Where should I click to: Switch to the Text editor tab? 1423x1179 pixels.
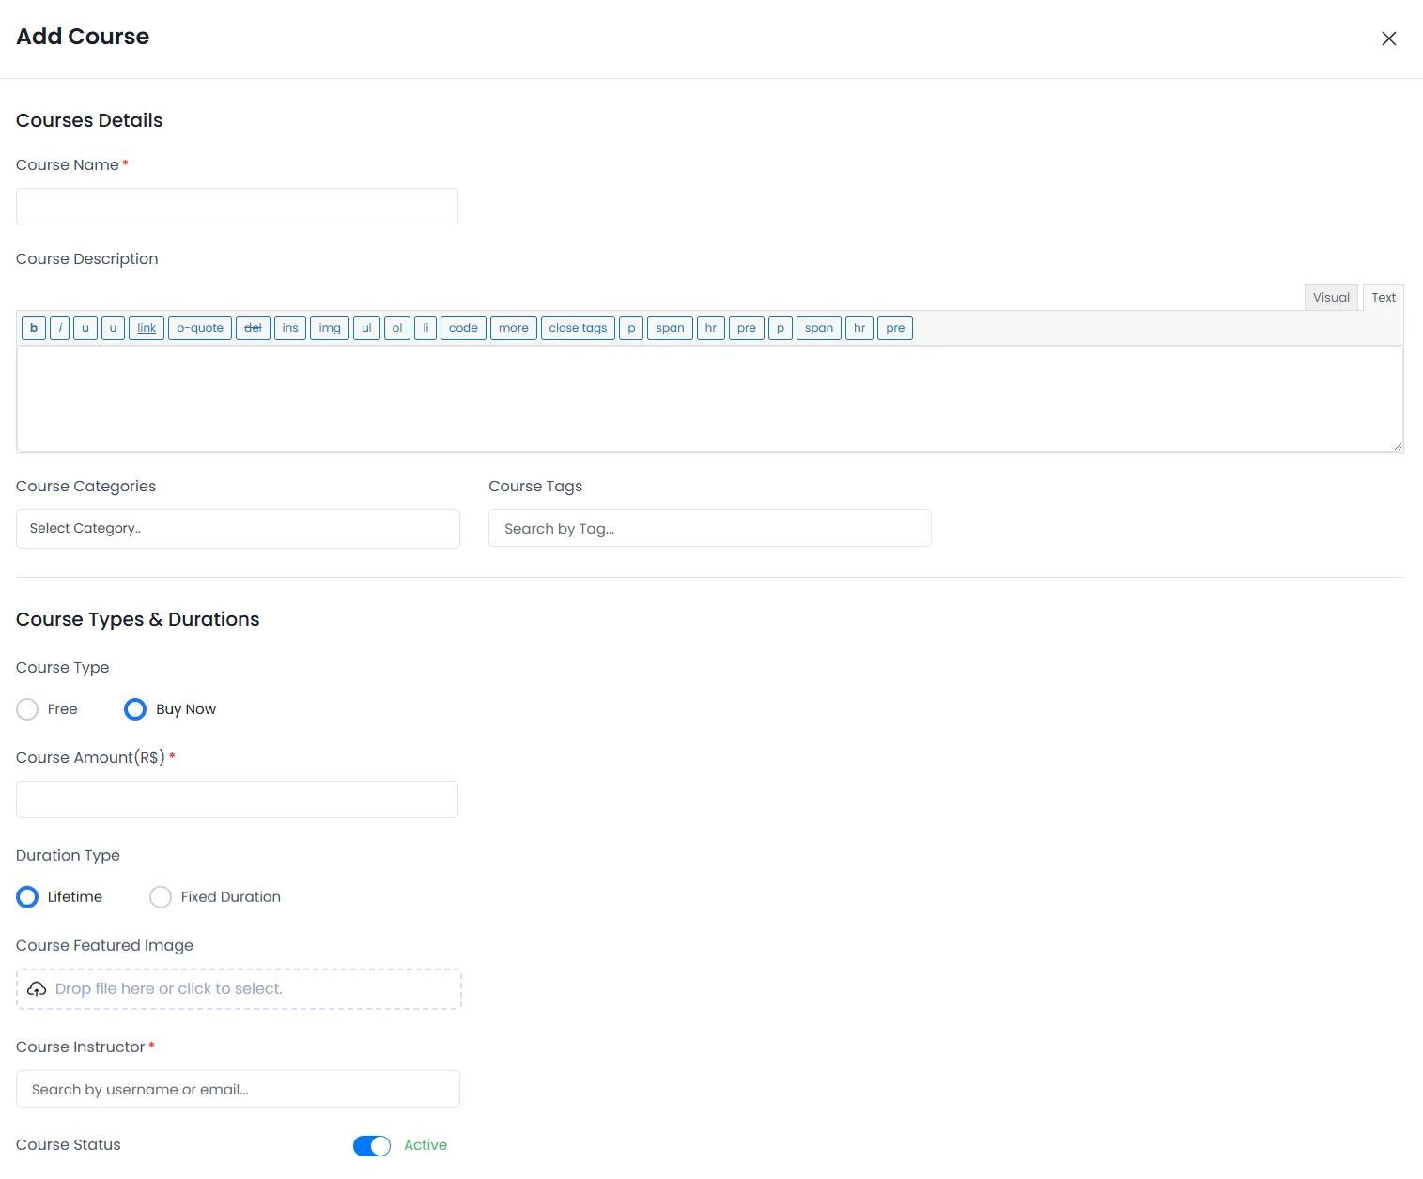click(1383, 298)
